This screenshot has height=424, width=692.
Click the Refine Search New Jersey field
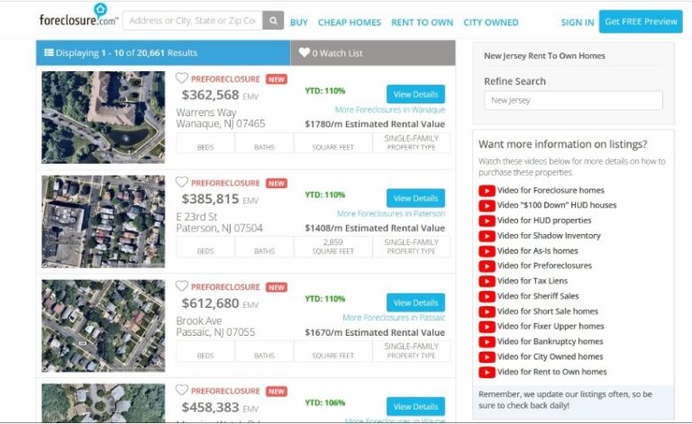coord(573,101)
